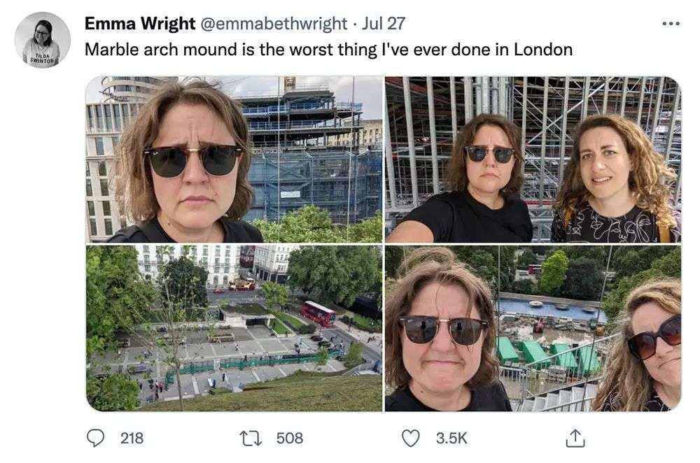The height and width of the screenshot is (463, 700).
Task: Open the Jul 27 timestamp link
Action: pyautogui.click(x=384, y=23)
